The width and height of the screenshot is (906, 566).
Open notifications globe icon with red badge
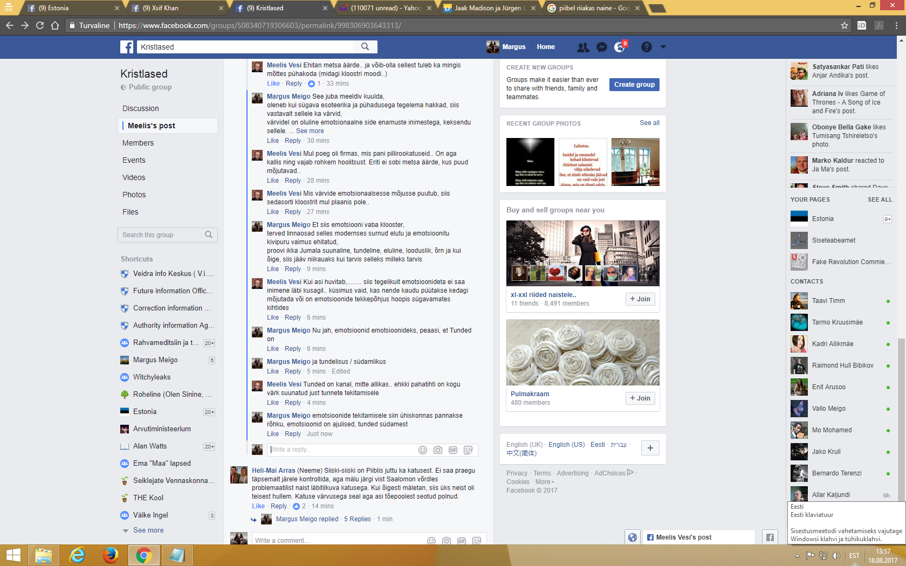(620, 47)
